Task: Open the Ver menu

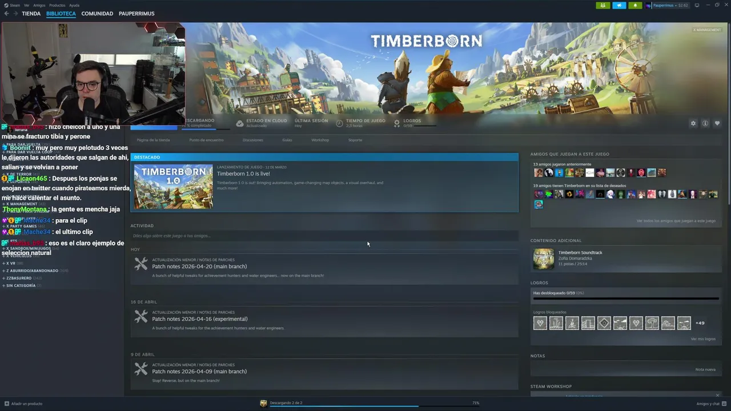Action: pyautogui.click(x=27, y=5)
